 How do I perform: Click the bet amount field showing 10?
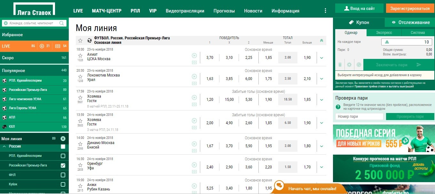pos(407,42)
